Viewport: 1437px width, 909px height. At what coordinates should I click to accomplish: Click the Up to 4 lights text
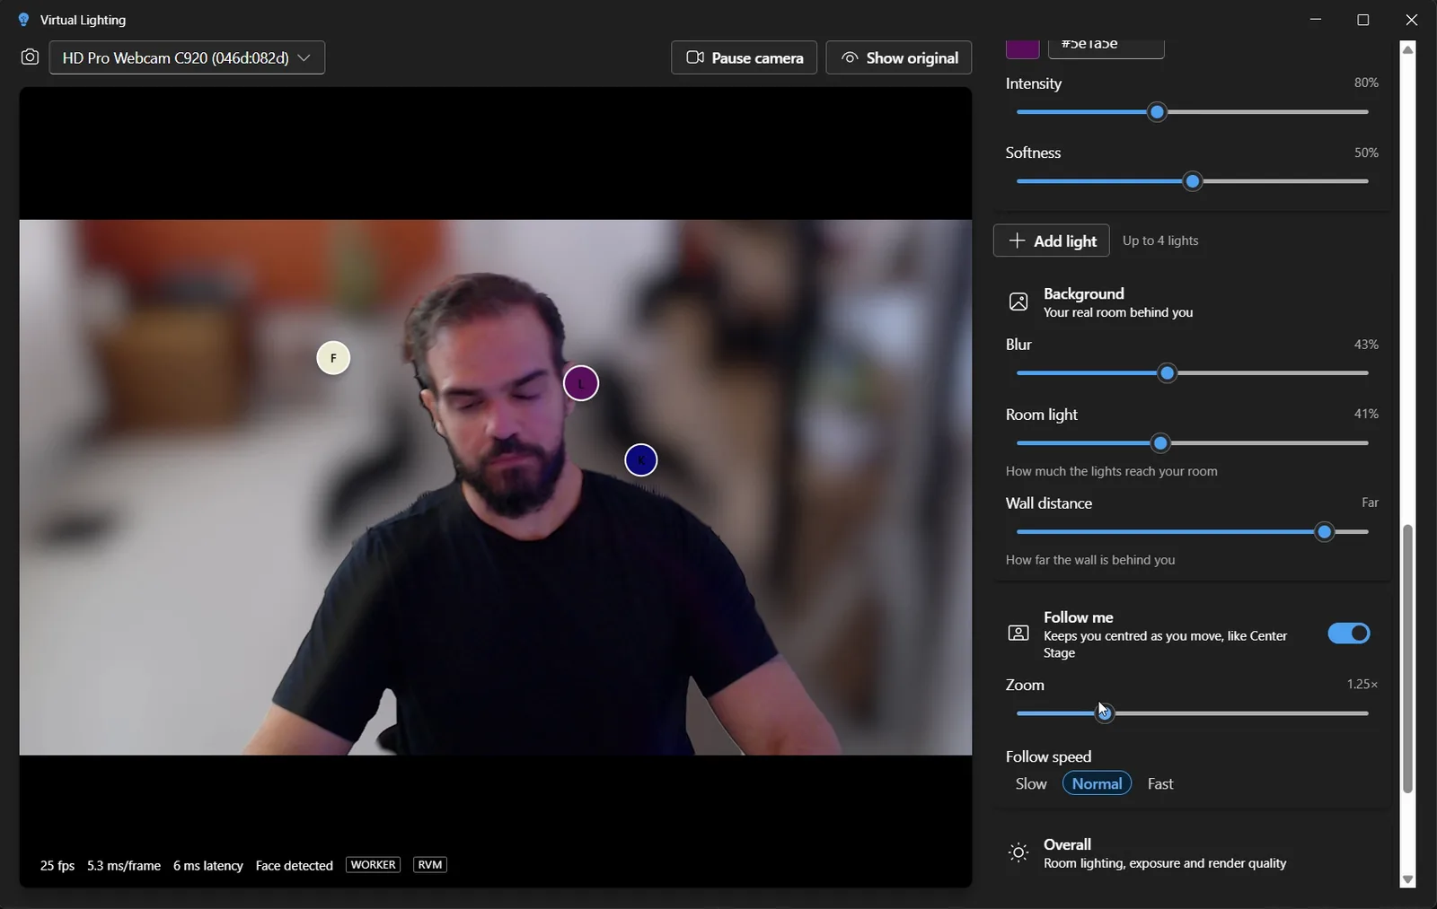(x=1160, y=240)
